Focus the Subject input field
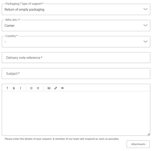The width and height of the screenshot is (154, 151). point(76,74)
